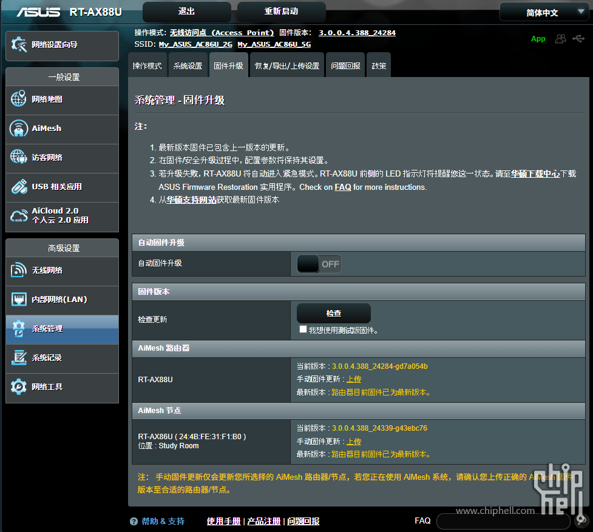The width and height of the screenshot is (593, 532).
Task: Click the 退出 logout button
Action: (x=186, y=12)
